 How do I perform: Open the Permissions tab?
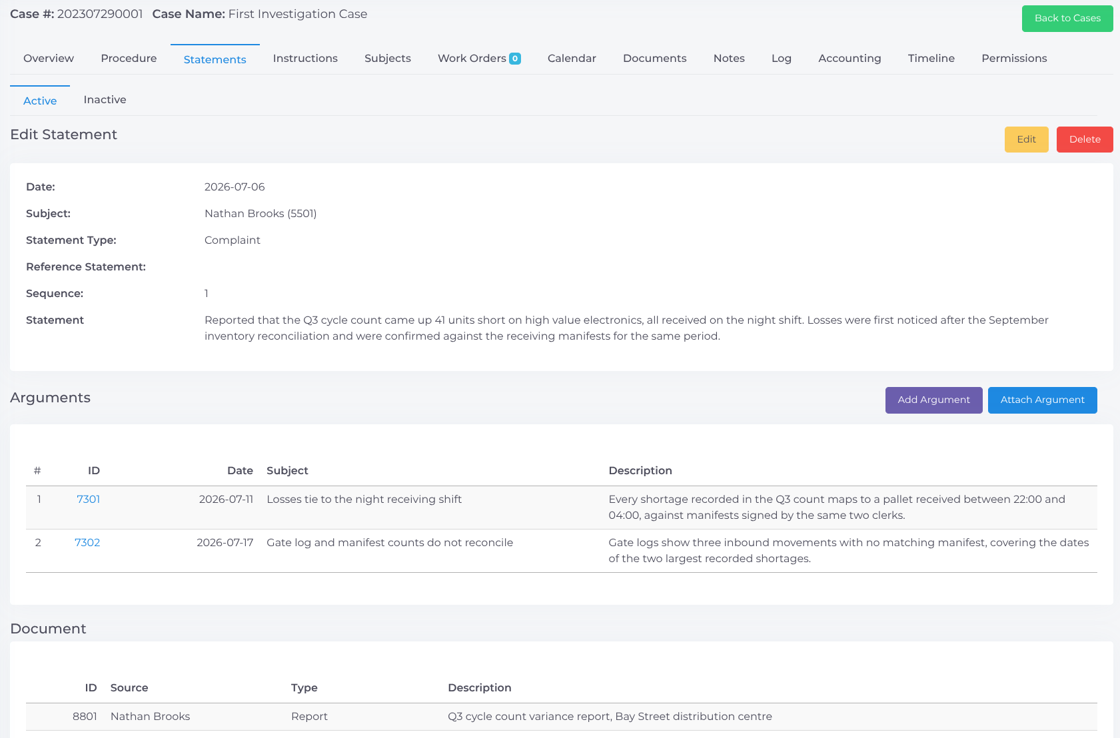pyautogui.click(x=1014, y=59)
